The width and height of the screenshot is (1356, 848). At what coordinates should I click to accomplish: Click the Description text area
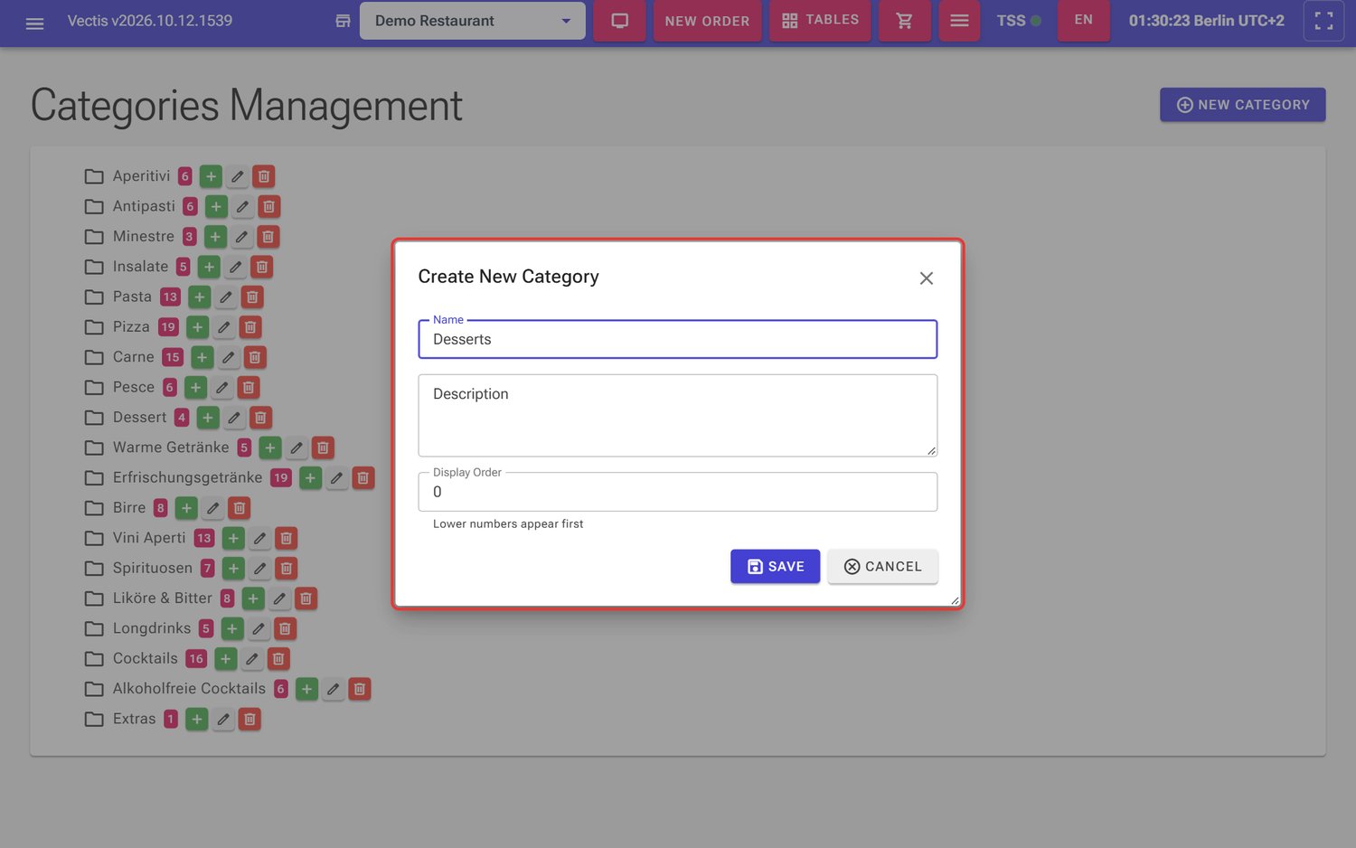point(677,415)
